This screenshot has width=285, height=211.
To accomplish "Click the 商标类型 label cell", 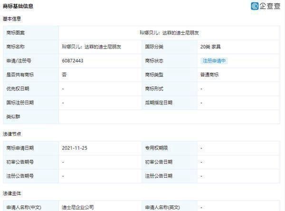I will click(x=170, y=75).
